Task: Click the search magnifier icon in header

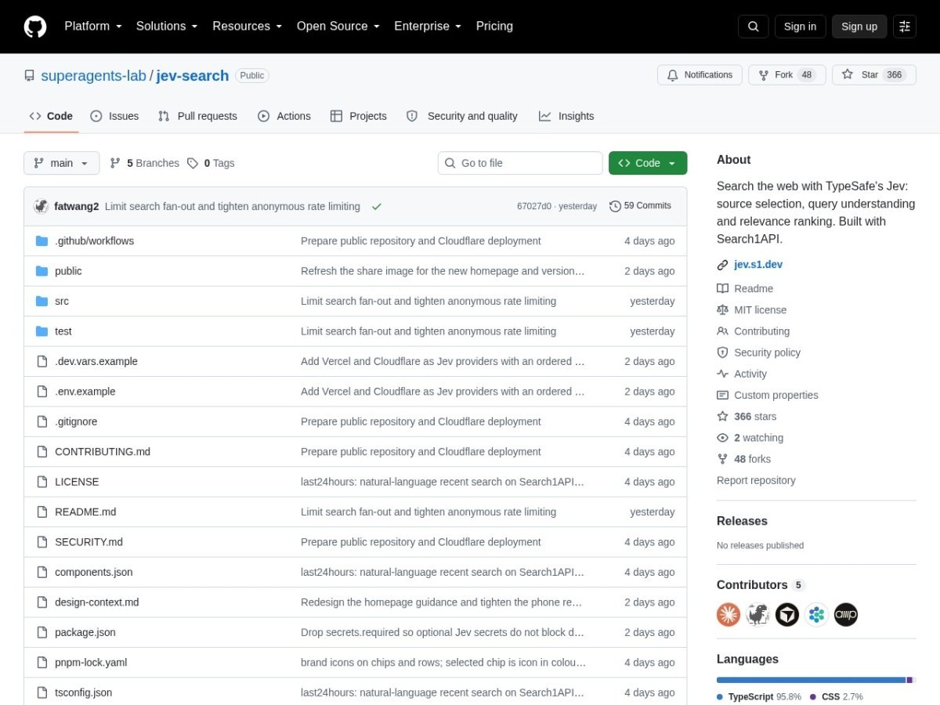Action: [x=753, y=27]
